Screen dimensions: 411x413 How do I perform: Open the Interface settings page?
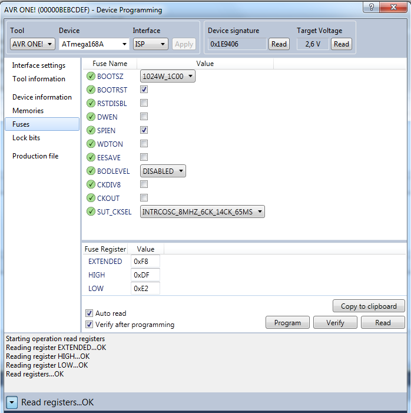pyautogui.click(x=39, y=65)
